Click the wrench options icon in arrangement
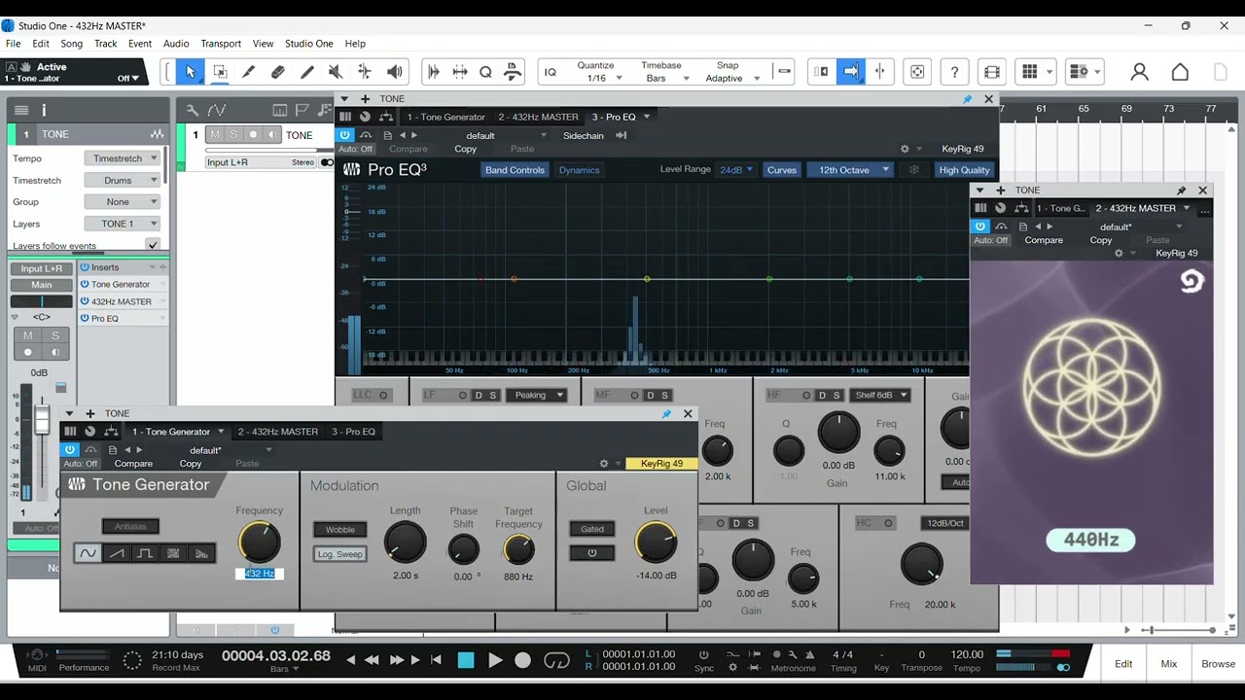 pyautogui.click(x=193, y=110)
